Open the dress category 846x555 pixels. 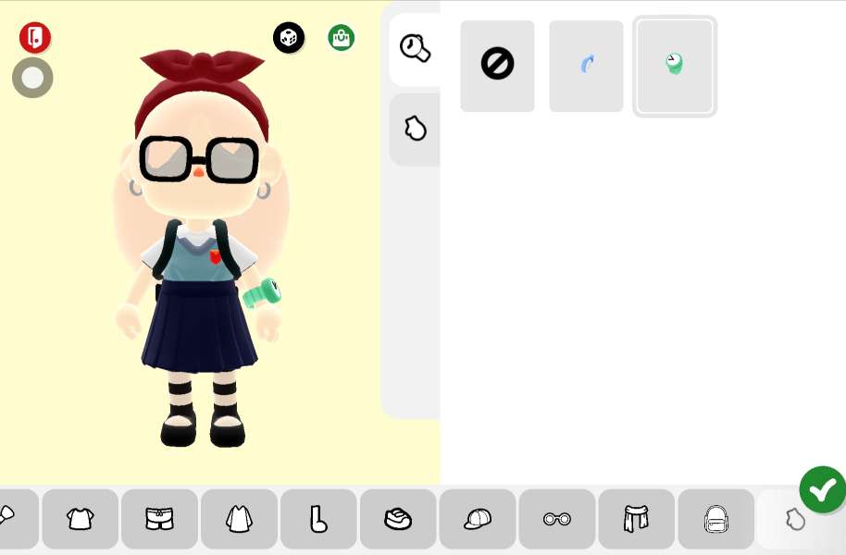(239, 519)
